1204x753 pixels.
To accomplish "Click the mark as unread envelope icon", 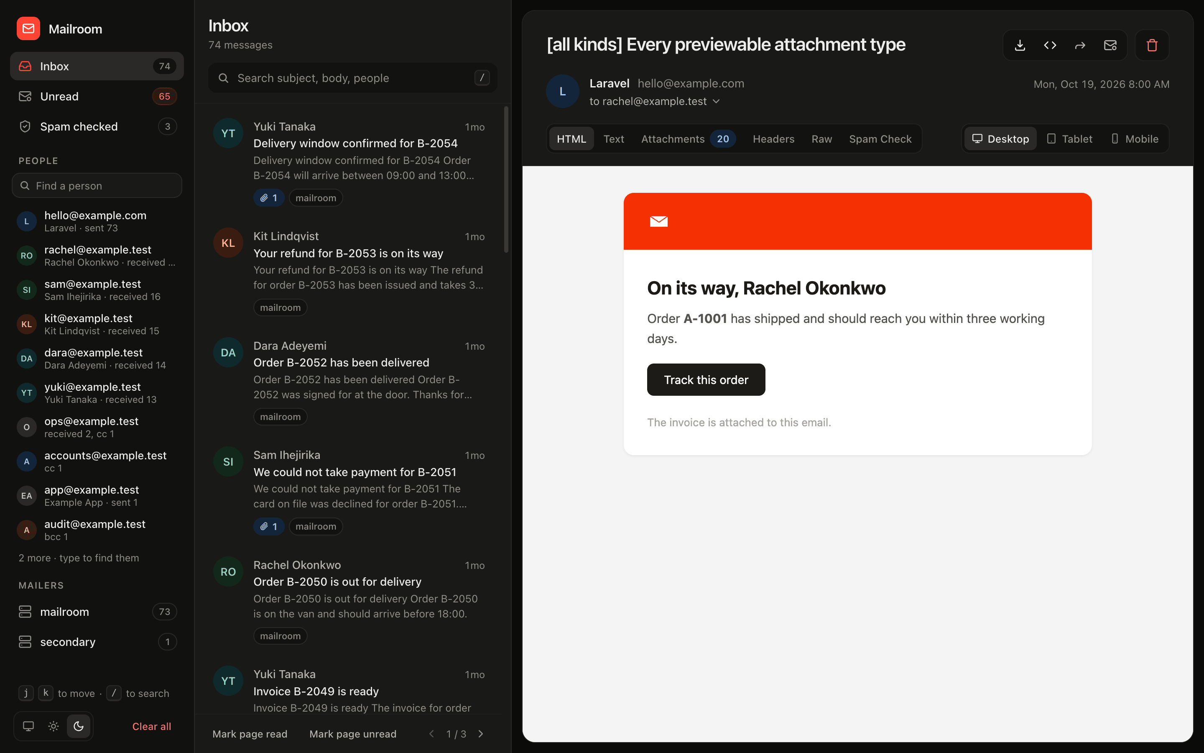I will coord(1110,45).
